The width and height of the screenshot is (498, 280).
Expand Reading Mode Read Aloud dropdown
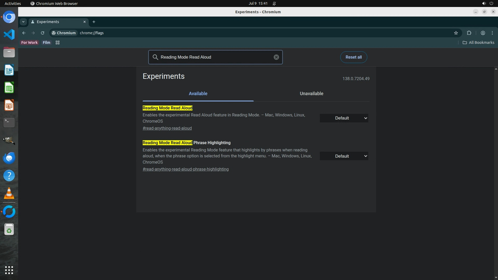point(344,118)
